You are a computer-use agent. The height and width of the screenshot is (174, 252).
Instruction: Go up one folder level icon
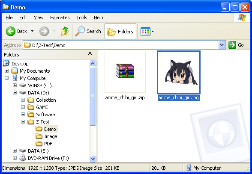click(x=65, y=31)
